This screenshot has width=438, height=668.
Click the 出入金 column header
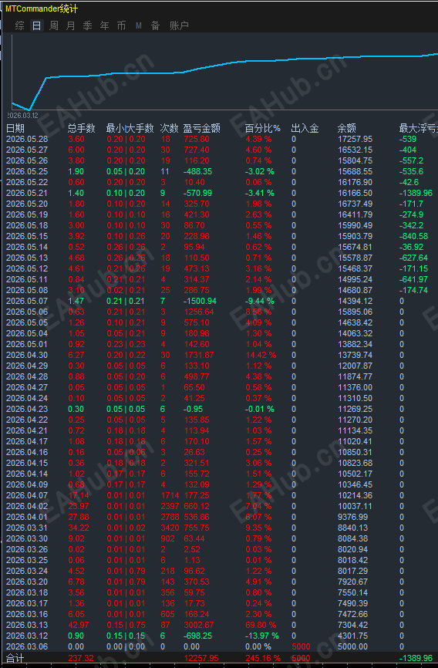(305, 128)
